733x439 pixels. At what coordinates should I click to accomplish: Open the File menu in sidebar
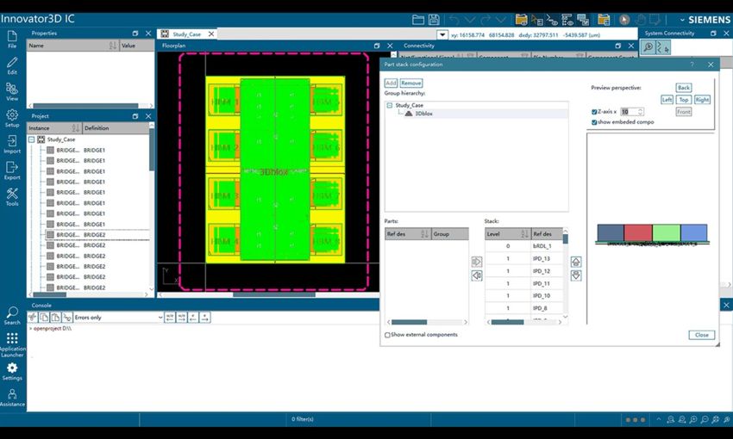pyautogui.click(x=12, y=39)
